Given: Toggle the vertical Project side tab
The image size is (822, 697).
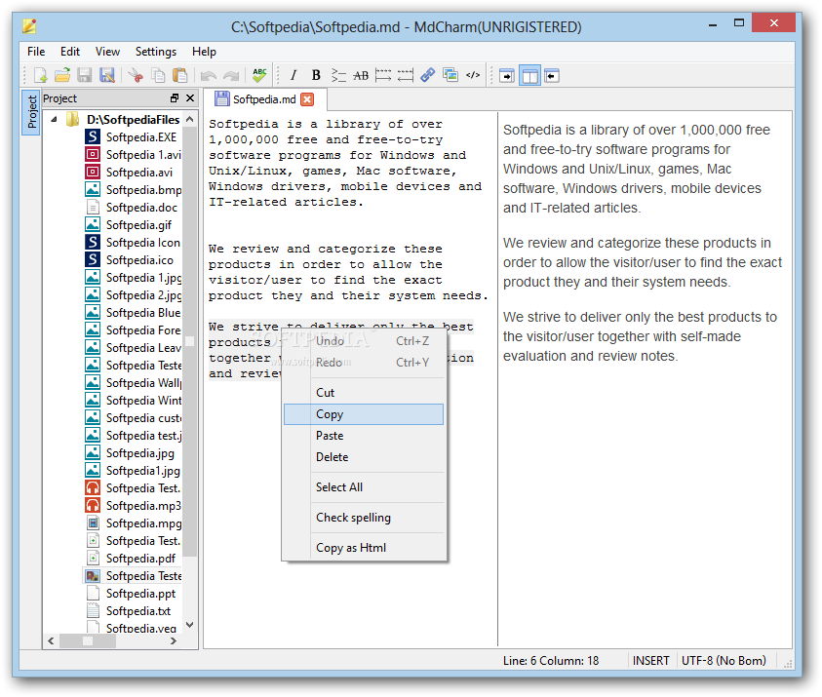Looking at the screenshot, I should [x=31, y=112].
